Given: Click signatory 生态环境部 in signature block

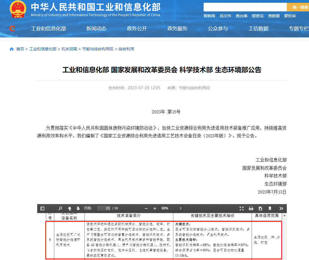Looking at the screenshot, I should [x=275, y=184].
